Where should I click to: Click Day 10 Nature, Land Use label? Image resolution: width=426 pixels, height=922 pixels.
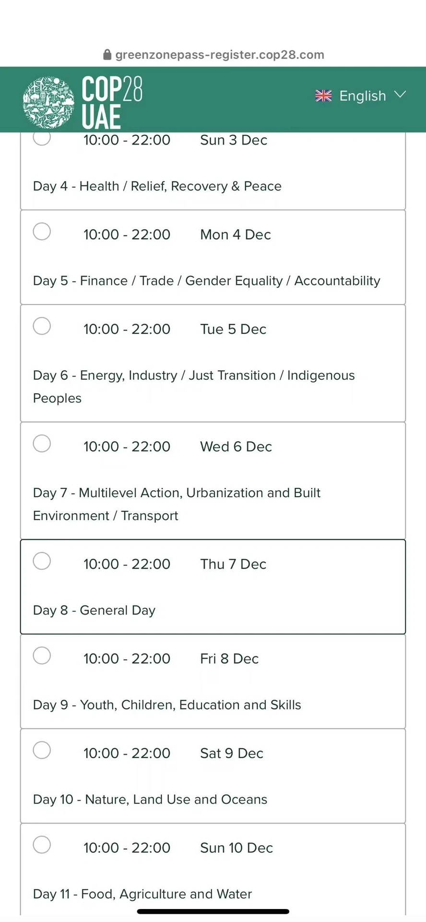(150, 800)
